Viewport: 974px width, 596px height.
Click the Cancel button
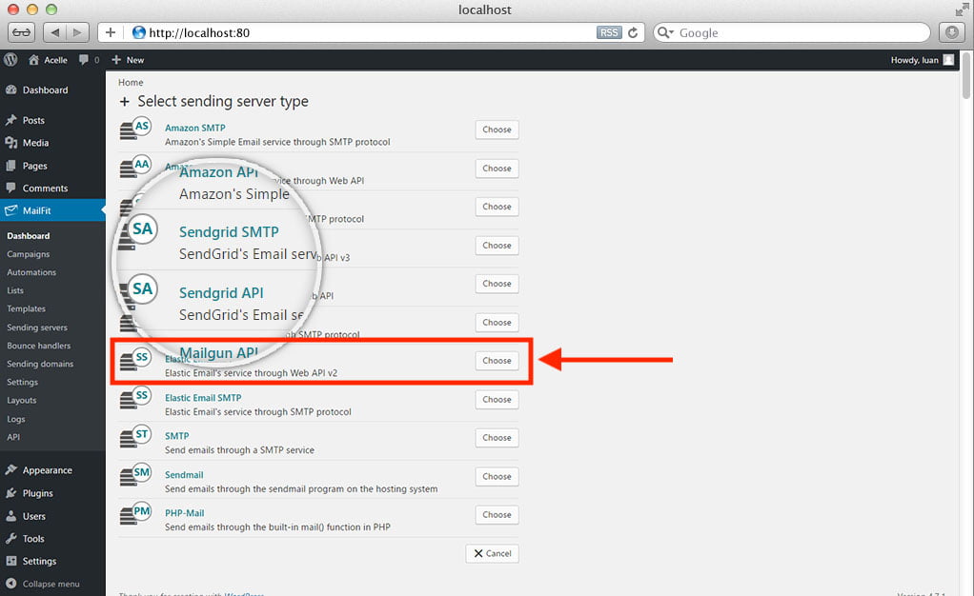(x=492, y=553)
